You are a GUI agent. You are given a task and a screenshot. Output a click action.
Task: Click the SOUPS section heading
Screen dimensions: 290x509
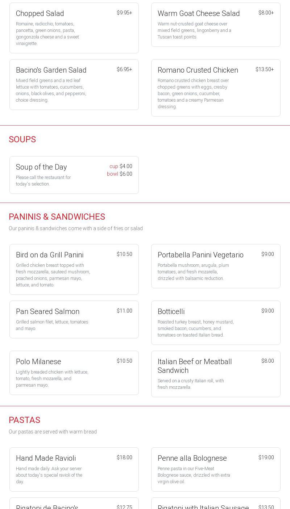pos(22,139)
